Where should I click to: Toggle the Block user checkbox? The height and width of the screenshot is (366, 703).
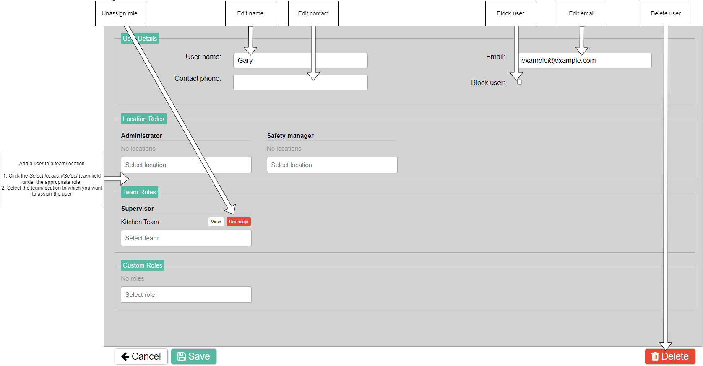click(519, 82)
